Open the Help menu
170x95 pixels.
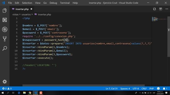pos(75,3)
